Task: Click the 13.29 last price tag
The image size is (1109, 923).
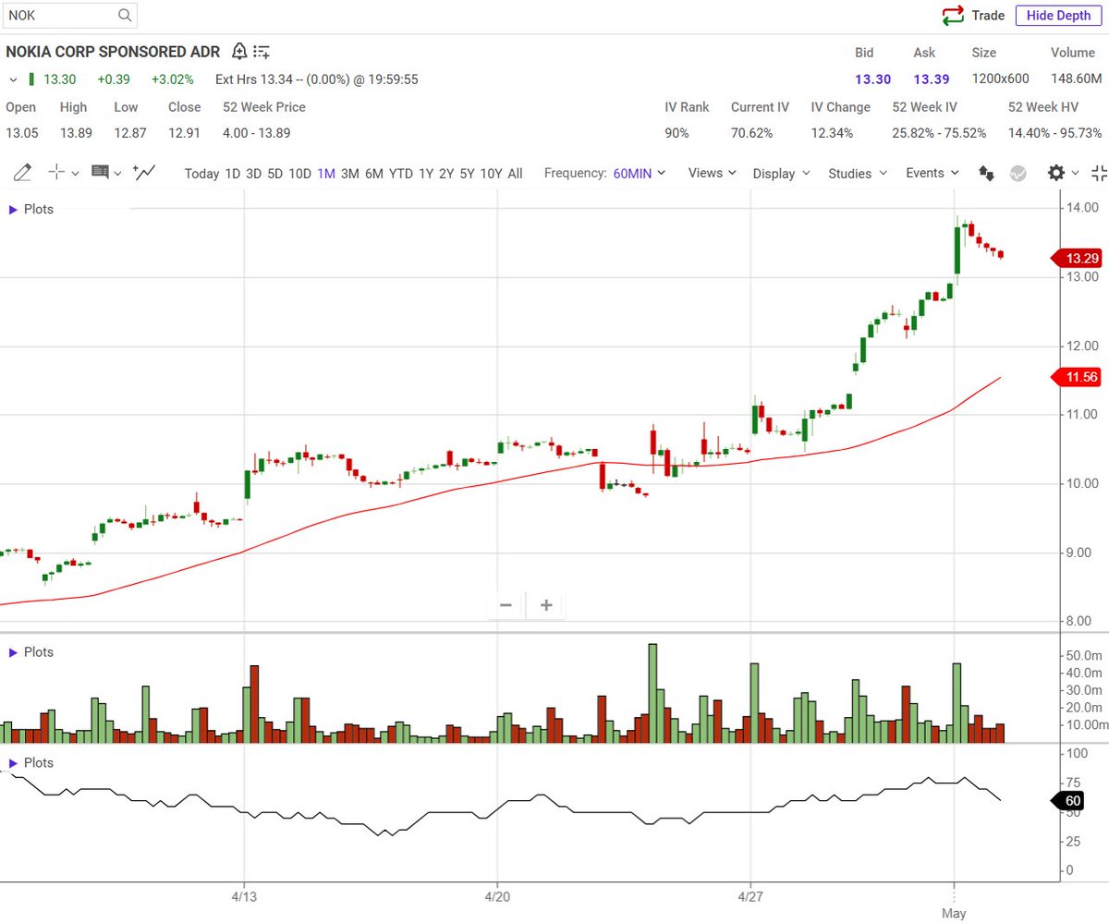Action: click(1078, 259)
